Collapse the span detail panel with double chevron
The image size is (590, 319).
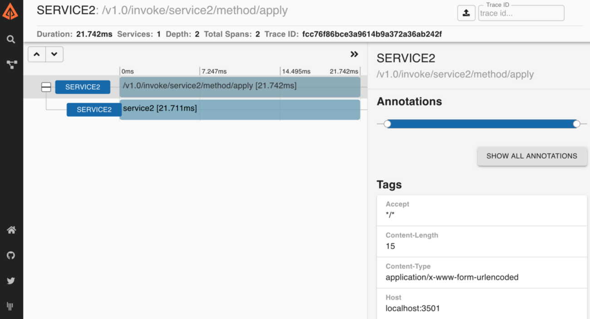coord(354,54)
